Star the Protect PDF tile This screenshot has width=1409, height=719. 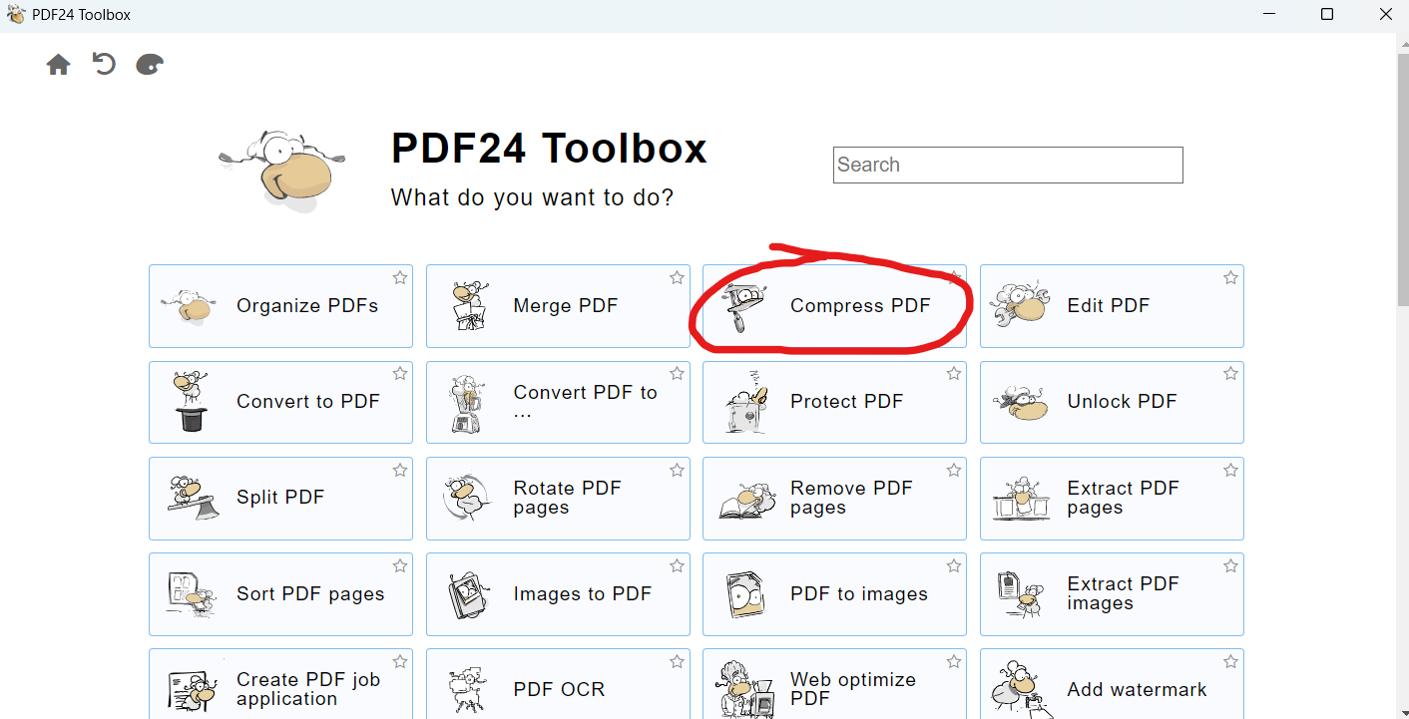pos(954,374)
